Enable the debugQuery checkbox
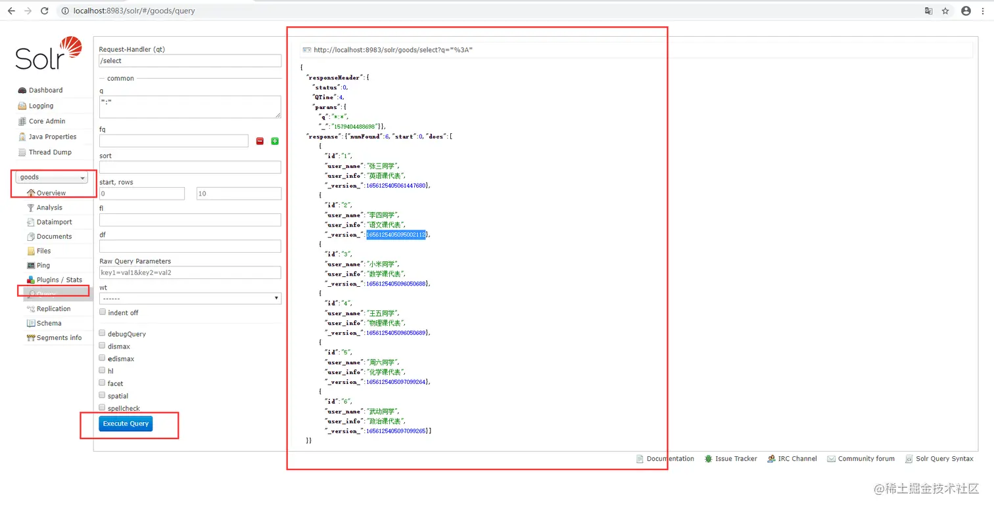Viewport: 994px width, 510px height. (x=102, y=333)
